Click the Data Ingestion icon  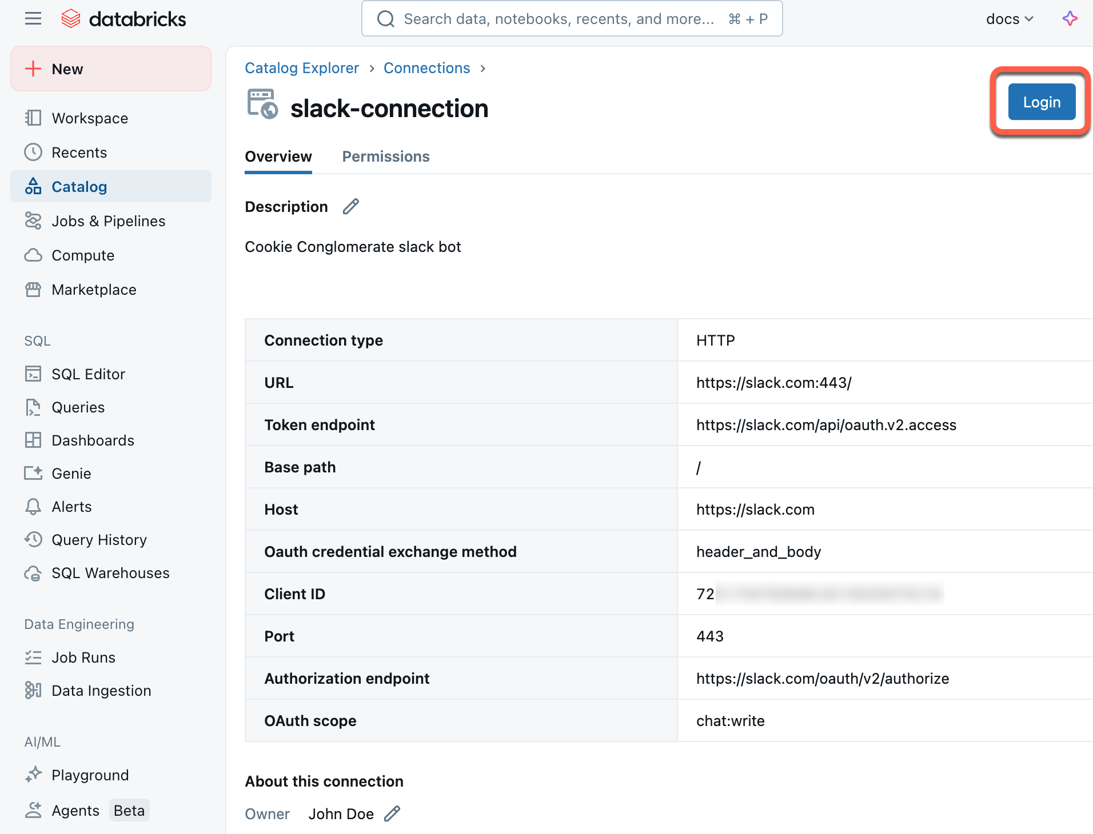[33, 690]
